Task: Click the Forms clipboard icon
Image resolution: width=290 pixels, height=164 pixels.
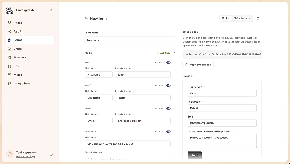Action: [x=9, y=40]
